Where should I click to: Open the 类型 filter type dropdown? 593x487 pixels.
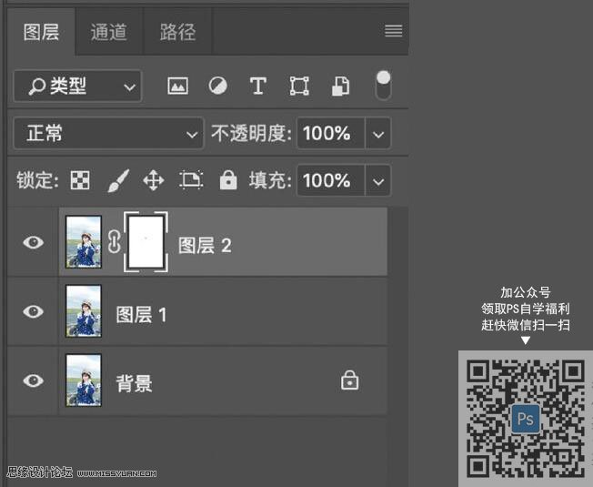point(78,86)
